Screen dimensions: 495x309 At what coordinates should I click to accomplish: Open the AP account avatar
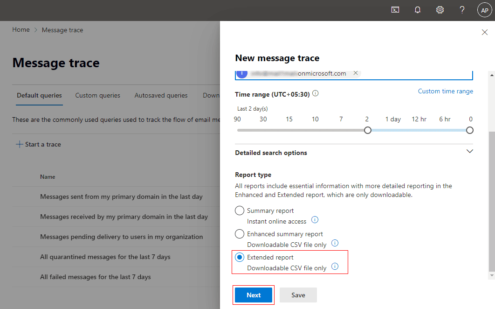pyautogui.click(x=485, y=10)
